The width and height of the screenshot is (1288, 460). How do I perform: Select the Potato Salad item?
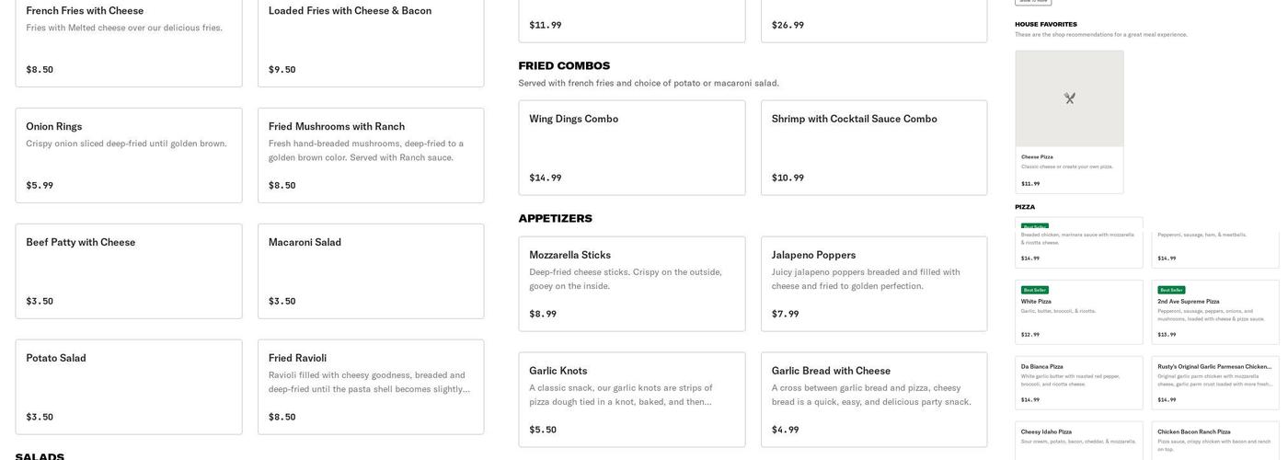129,386
